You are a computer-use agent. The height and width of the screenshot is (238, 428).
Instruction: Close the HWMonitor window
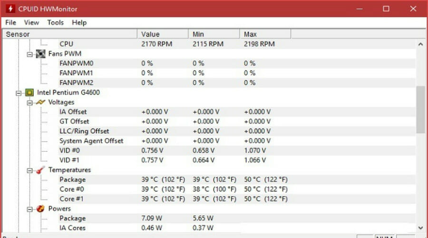tap(413, 9)
